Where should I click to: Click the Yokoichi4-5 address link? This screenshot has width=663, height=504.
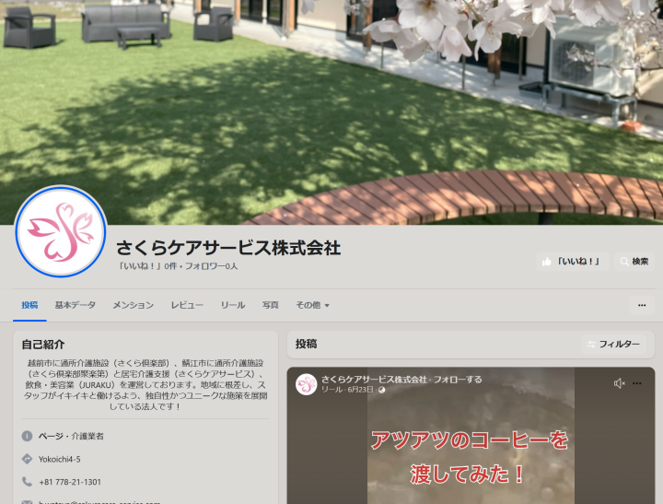(x=59, y=459)
